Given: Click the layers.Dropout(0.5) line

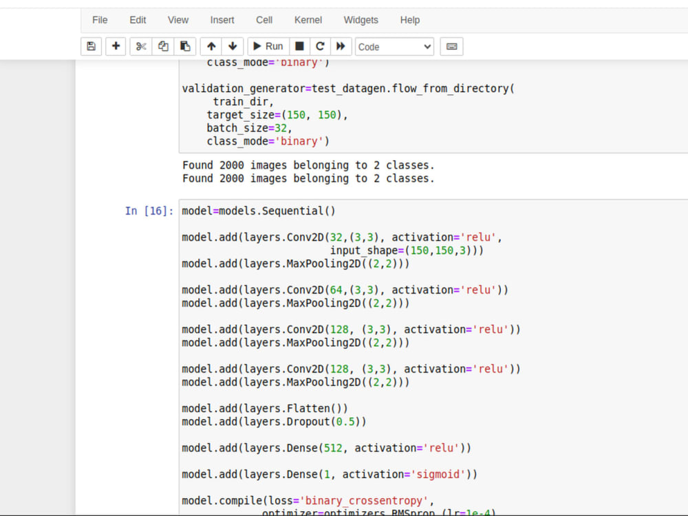Looking at the screenshot, I should [274, 422].
